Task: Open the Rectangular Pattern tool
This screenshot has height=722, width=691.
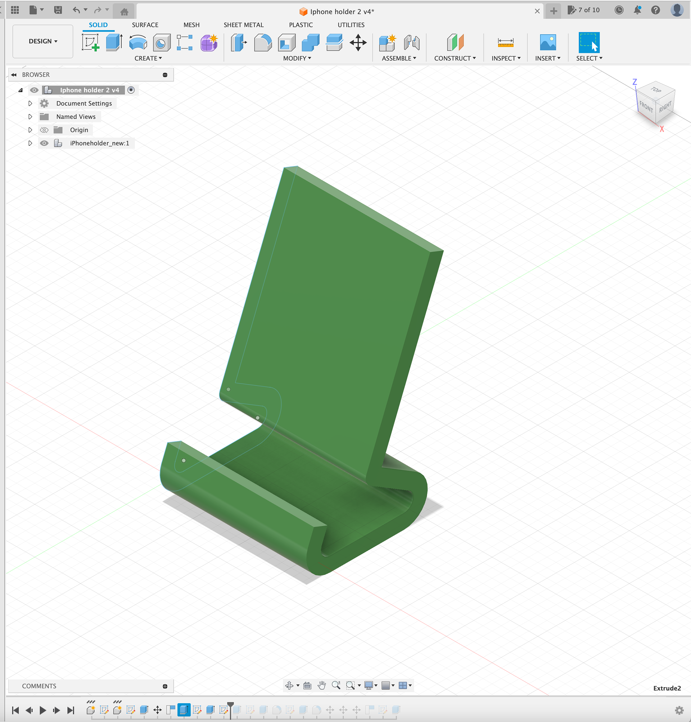Action: click(x=185, y=42)
